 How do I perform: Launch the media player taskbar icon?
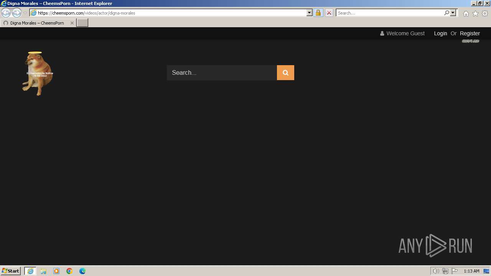[56, 271]
